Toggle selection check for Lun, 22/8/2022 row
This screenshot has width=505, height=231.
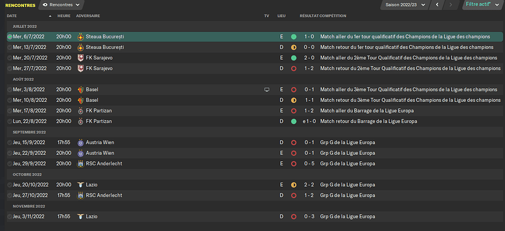[x=9, y=121]
